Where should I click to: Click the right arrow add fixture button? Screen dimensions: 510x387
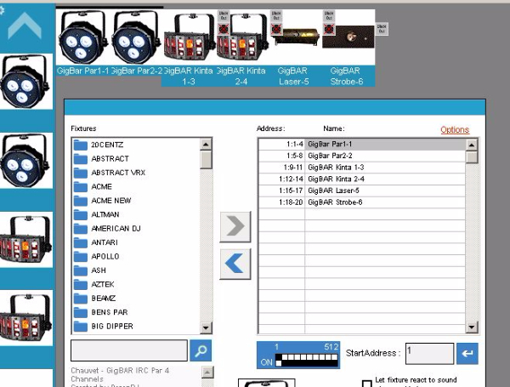[x=235, y=226]
